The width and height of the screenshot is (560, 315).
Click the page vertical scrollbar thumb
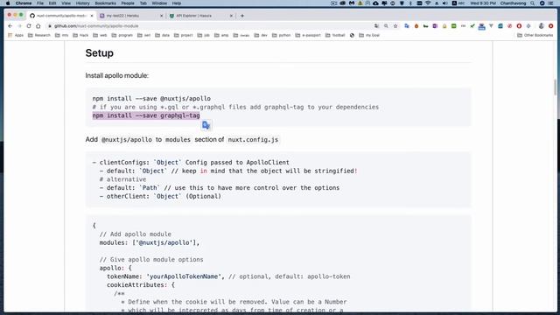click(555, 87)
